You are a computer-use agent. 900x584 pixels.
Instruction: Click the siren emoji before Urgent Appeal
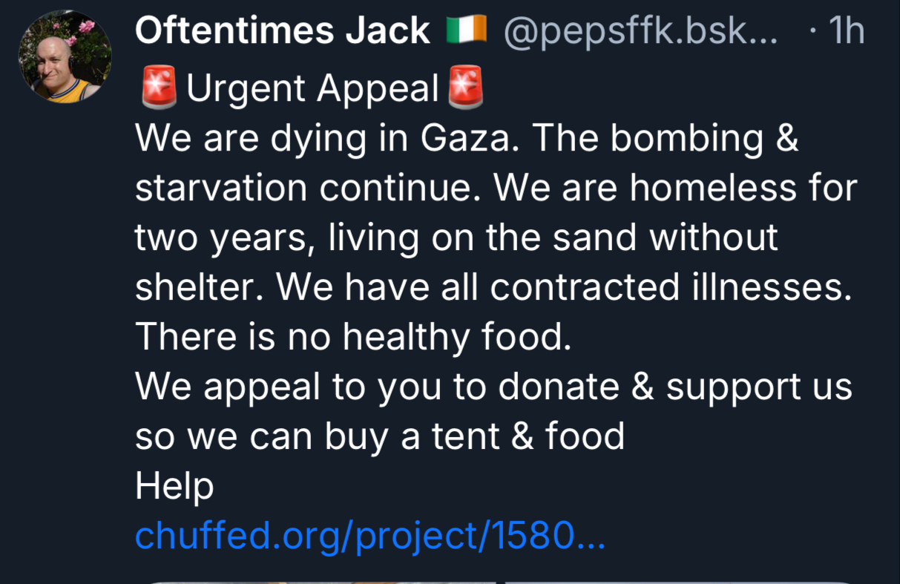(158, 88)
